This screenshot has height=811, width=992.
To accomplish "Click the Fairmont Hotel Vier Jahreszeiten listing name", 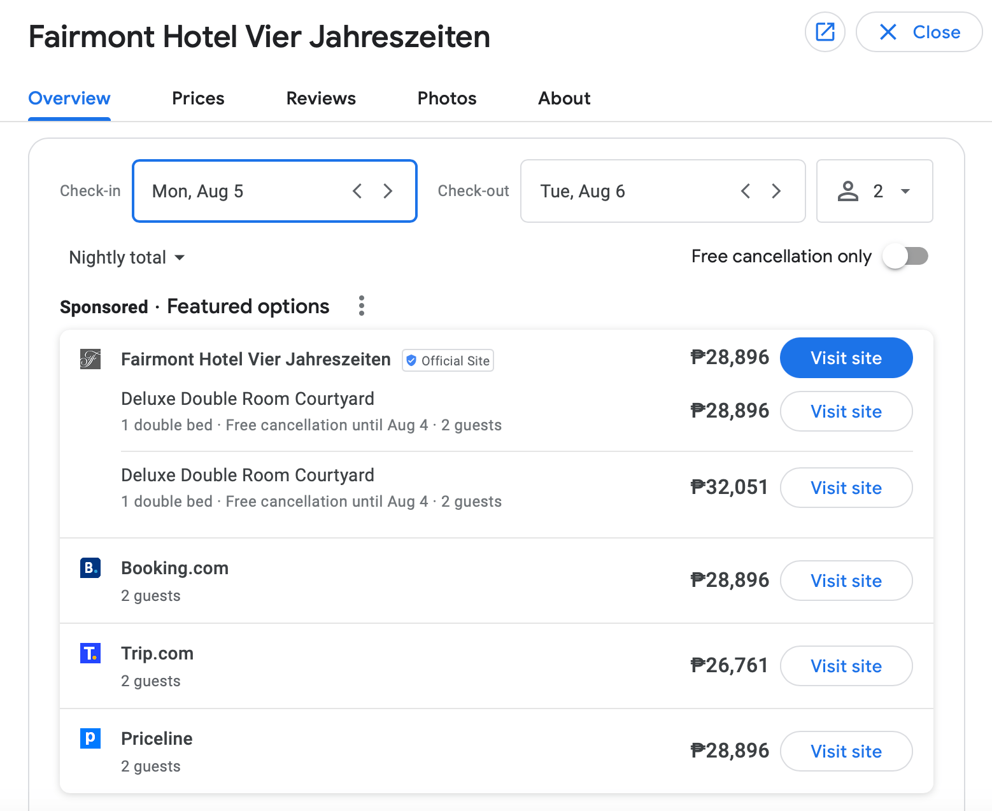I will (256, 359).
